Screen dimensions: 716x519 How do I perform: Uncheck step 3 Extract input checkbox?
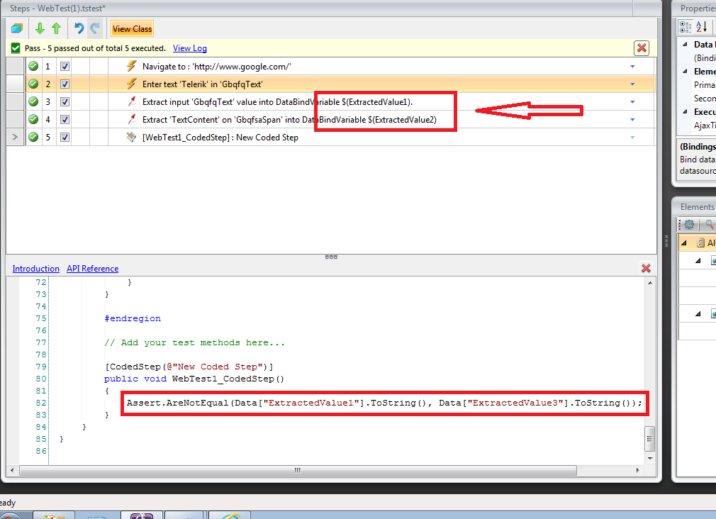click(x=65, y=101)
